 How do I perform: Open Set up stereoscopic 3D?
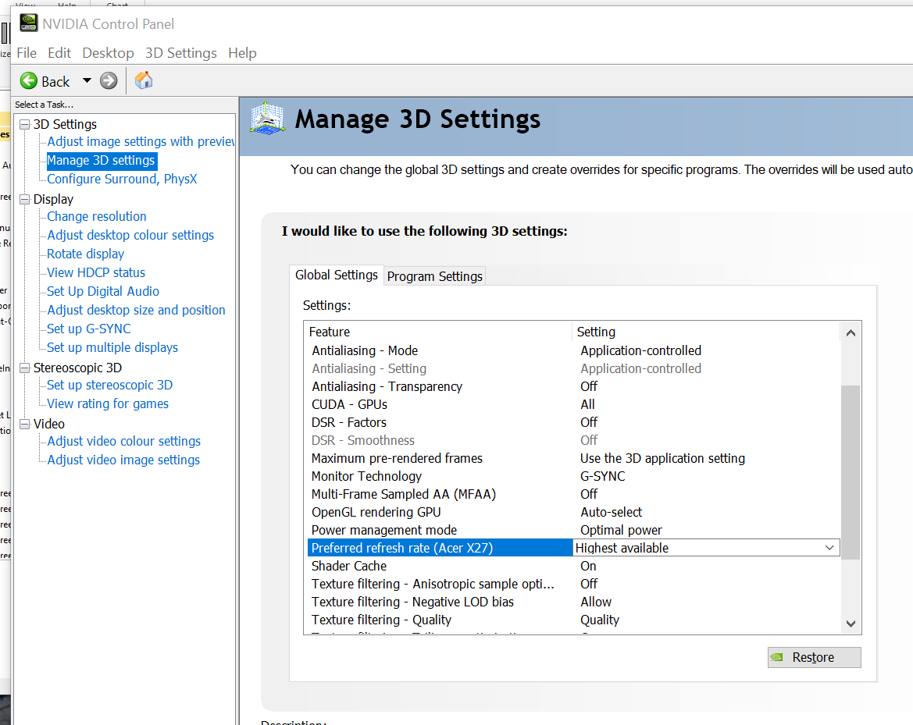pos(110,385)
